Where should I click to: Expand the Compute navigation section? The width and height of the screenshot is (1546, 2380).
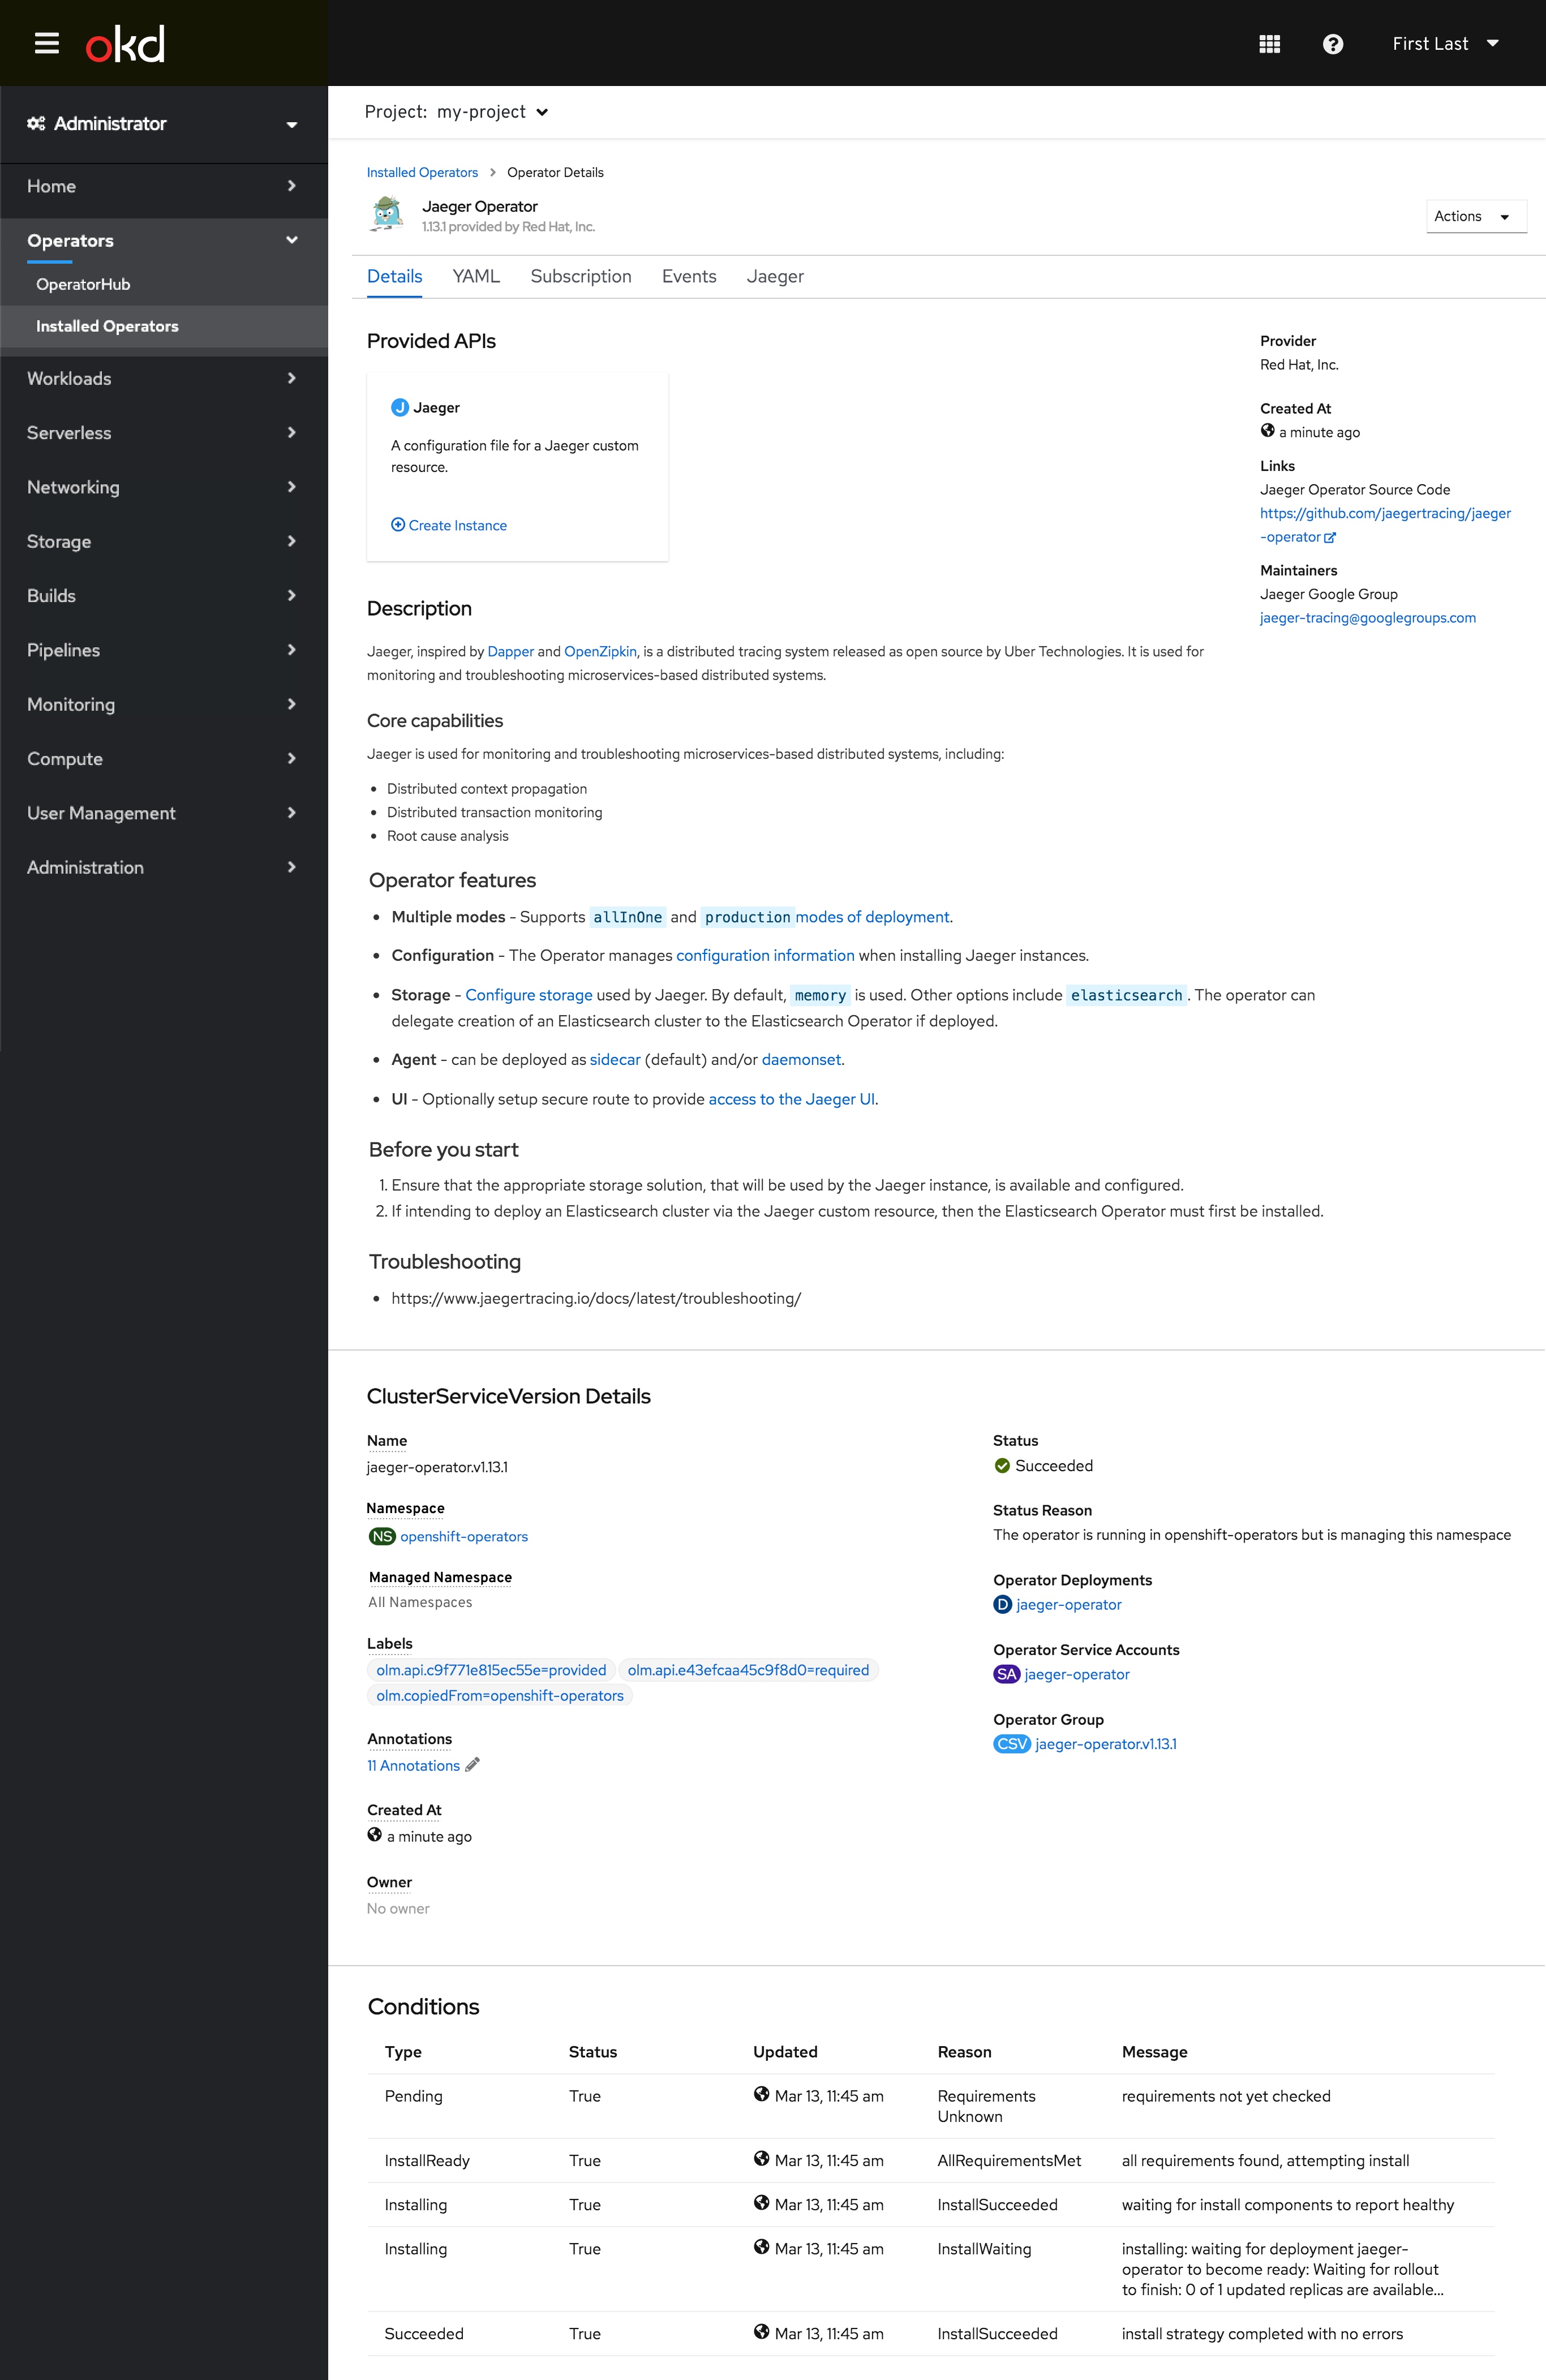164,759
